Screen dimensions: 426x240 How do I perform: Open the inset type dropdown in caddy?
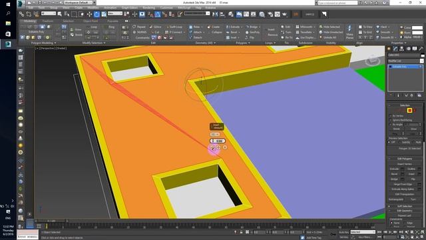pos(215,135)
